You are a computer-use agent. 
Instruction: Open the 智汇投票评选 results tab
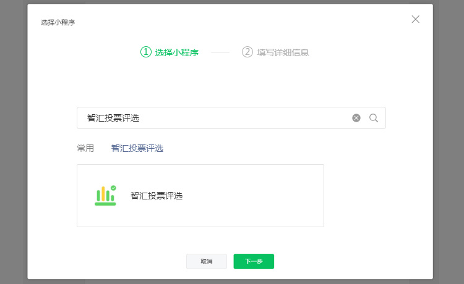(137, 148)
